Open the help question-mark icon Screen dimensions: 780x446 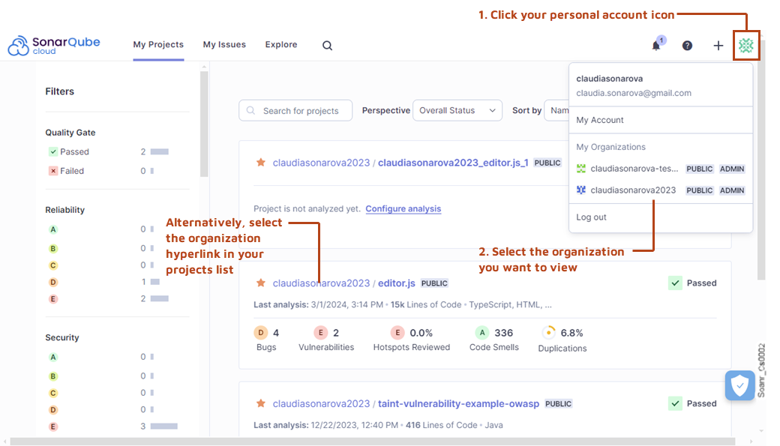point(687,46)
